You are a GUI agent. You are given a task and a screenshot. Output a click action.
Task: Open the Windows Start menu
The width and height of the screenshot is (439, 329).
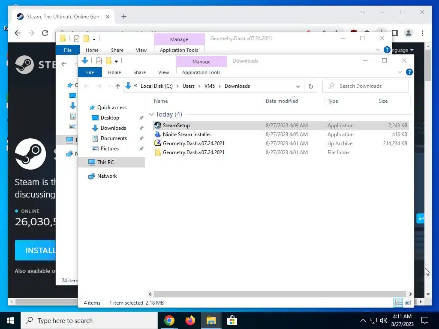(x=10, y=320)
